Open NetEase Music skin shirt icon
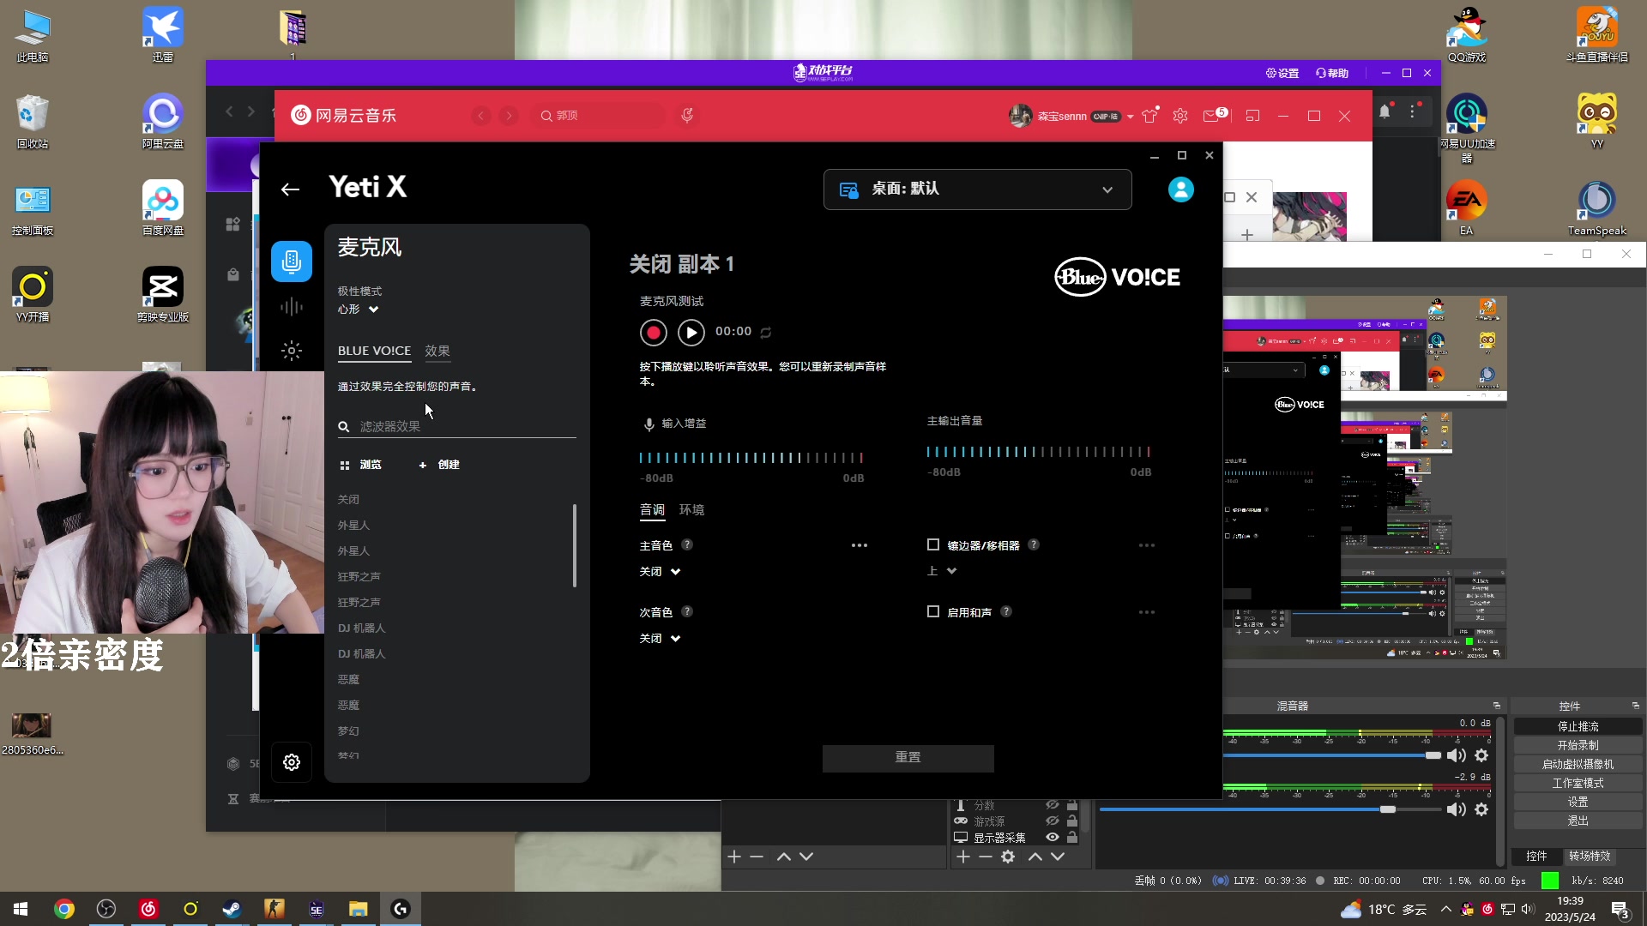1647x926 pixels. coord(1150,116)
